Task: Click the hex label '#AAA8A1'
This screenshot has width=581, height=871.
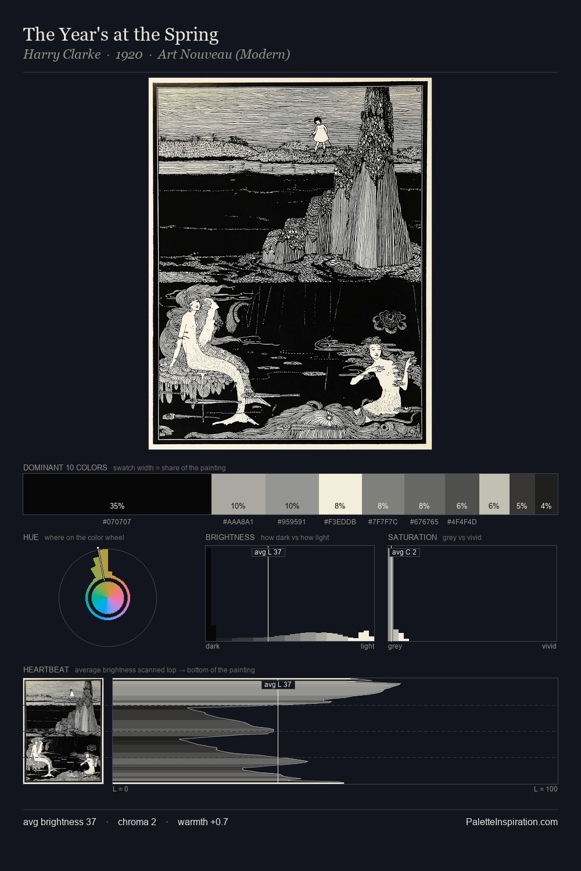Action: [x=238, y=522]
